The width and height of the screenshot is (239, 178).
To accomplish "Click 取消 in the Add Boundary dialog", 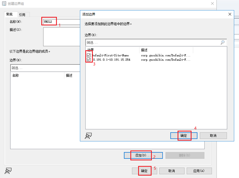I will [x=213, y=136].
